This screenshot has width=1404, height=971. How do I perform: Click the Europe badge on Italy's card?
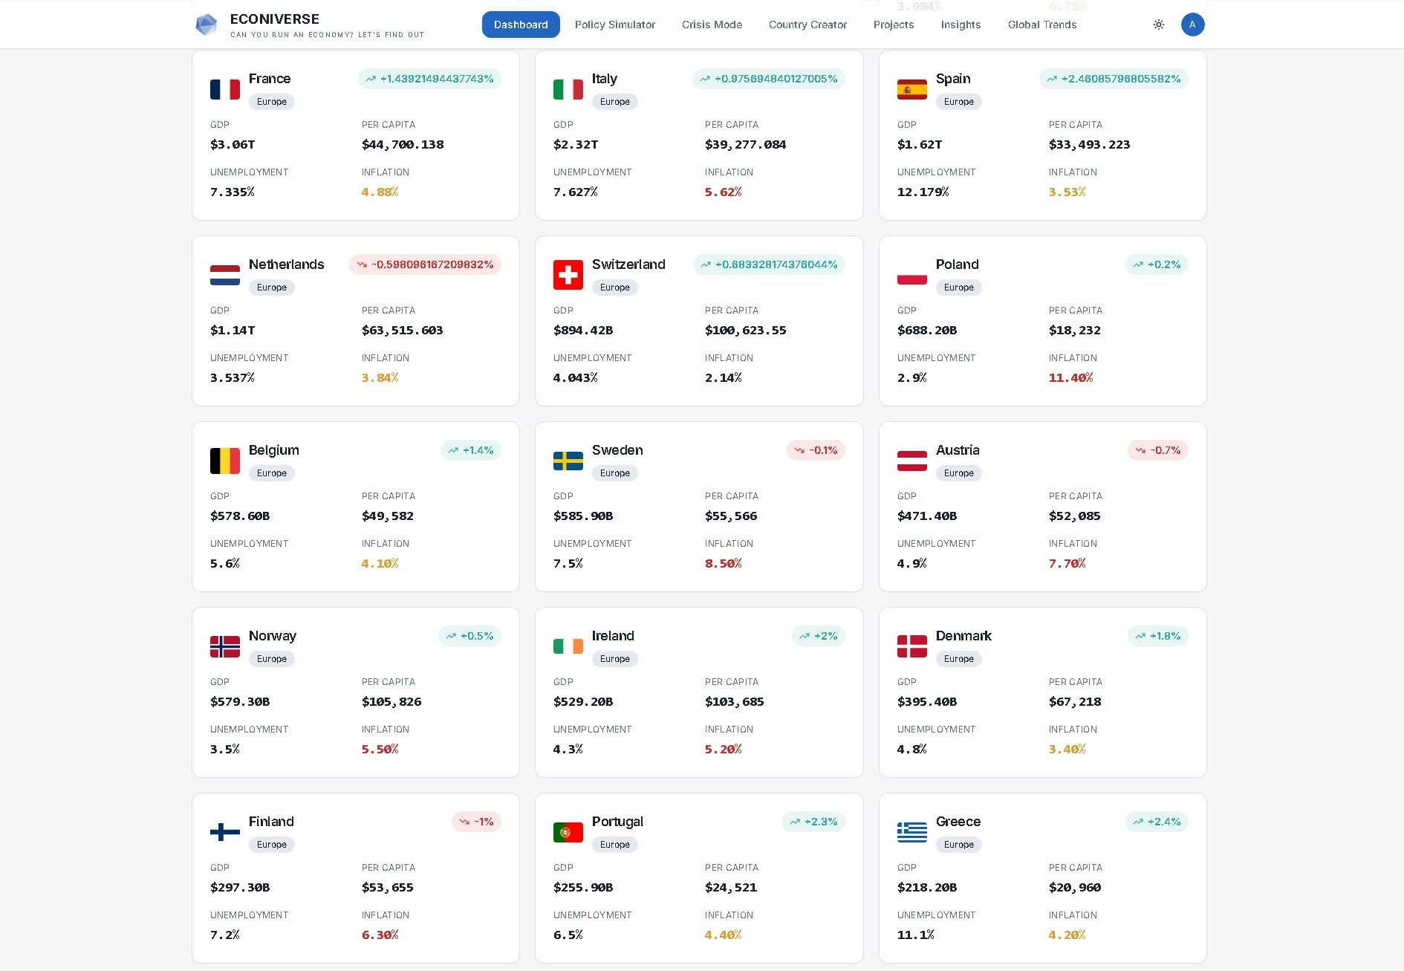tap(614, 102)
